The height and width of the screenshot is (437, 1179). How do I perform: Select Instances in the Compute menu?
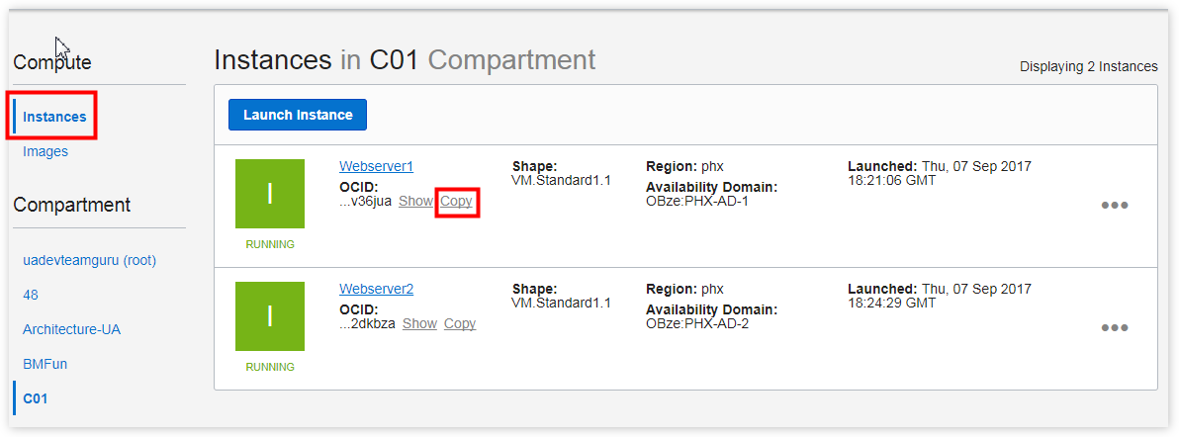pyautogui.click(x=54, y=117)
